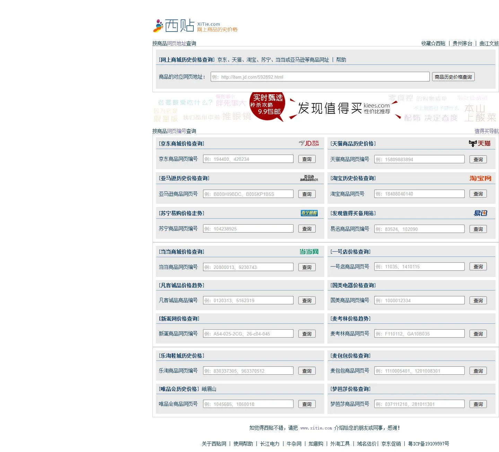Open the 帮助 help link
Screen dimensions: 499x452
341,60
